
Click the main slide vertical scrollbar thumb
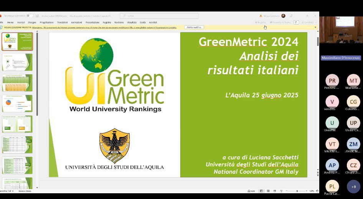pyautogui.click(x=318, y=41)
